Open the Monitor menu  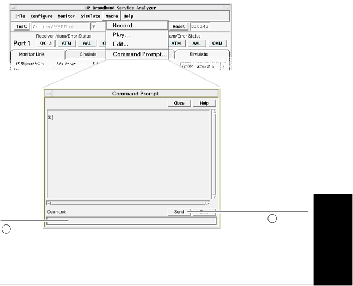[x=66, y=16]
